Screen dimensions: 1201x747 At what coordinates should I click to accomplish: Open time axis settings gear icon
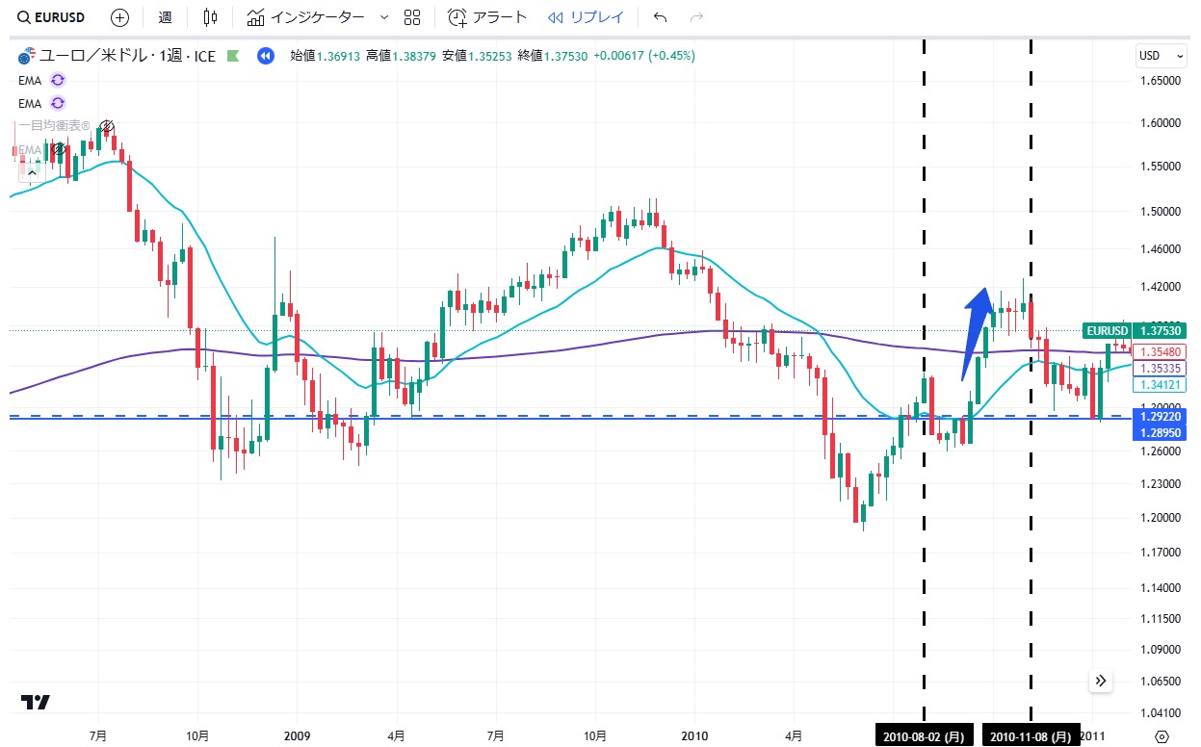click(1162, 736)
